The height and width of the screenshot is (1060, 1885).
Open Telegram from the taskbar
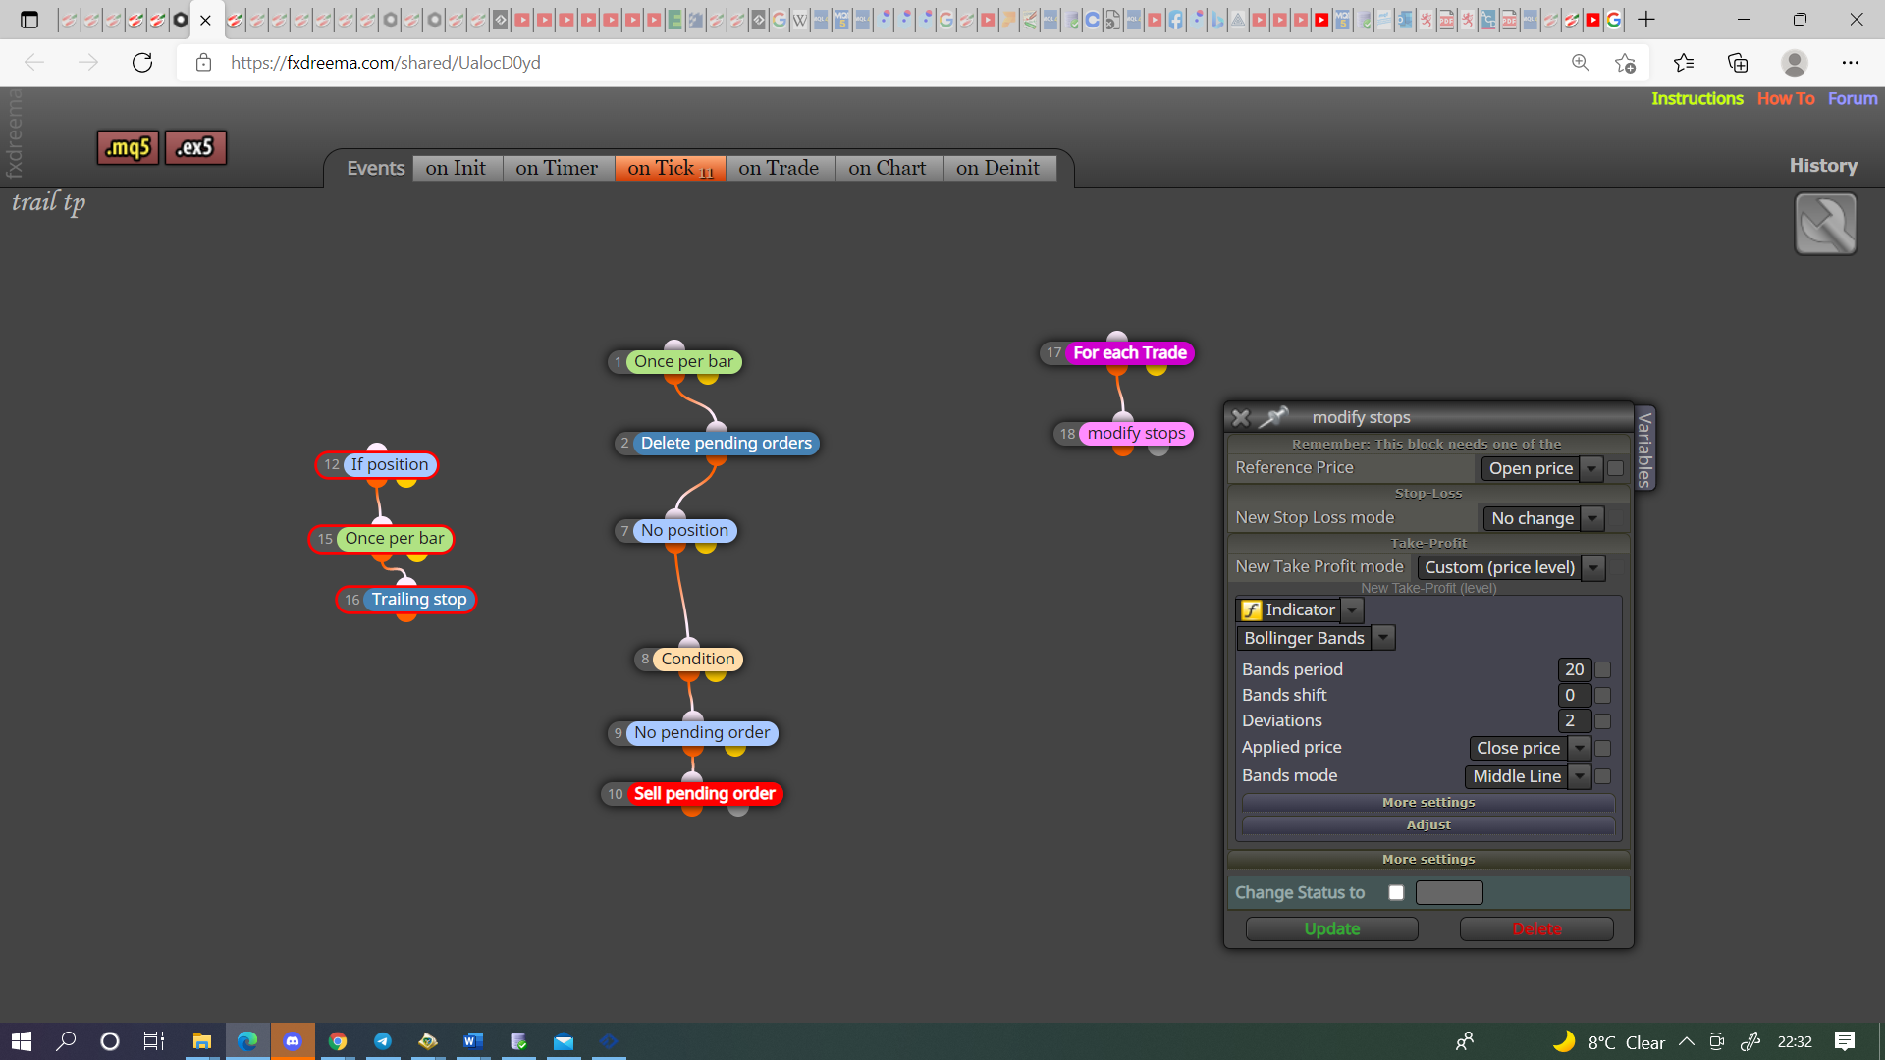[383, 1041]
